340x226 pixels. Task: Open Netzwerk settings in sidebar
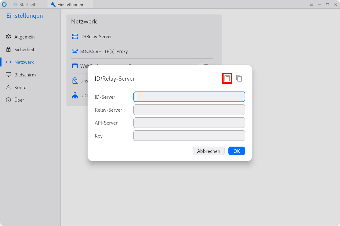(x=24, y=62)
